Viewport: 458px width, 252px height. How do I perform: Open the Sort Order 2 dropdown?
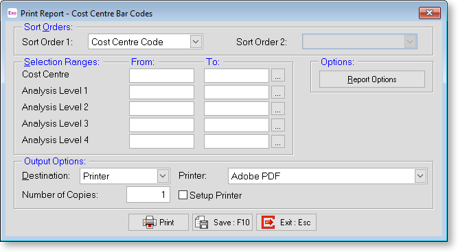pos(410,42)
